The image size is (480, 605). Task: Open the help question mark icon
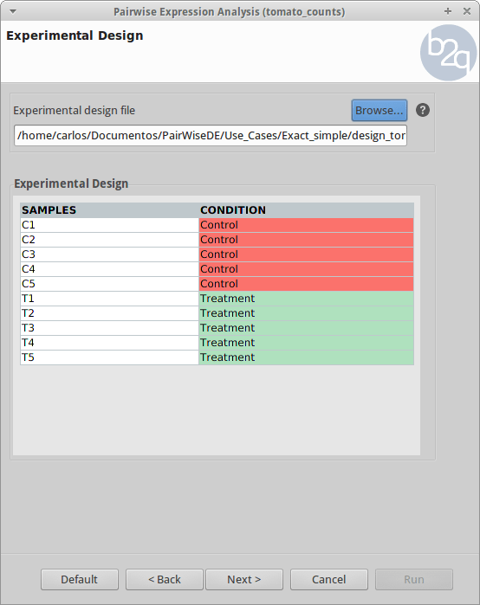tap(423, 110)
